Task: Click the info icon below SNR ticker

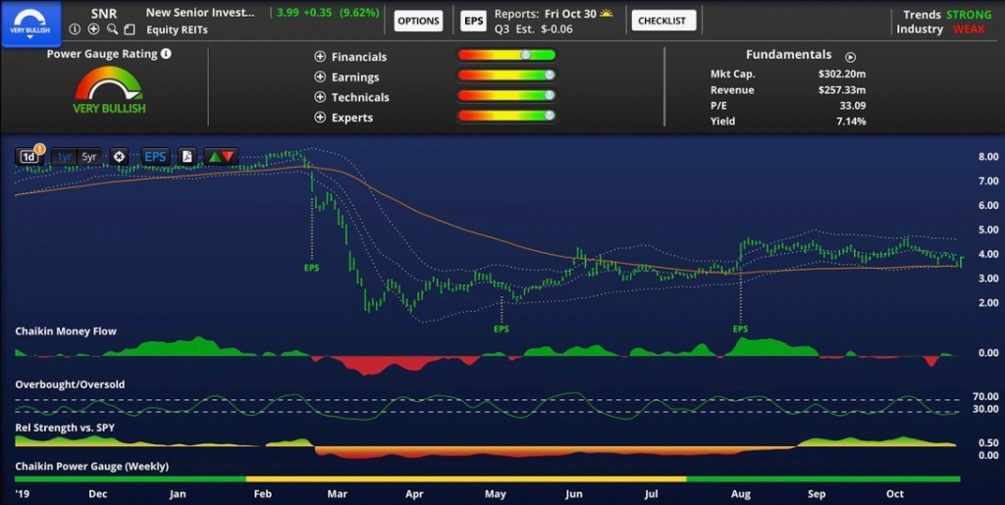Action: (76, 29)
